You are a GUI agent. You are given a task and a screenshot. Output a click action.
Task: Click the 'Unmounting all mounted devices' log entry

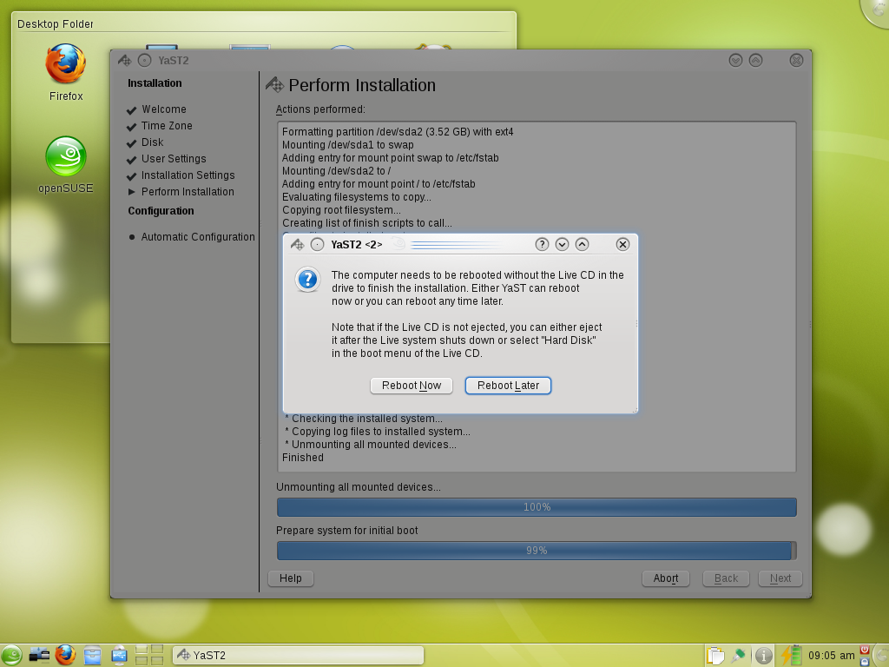(x=370, y=445)
